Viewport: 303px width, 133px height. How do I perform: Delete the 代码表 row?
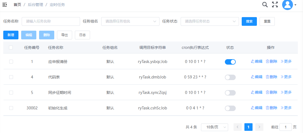(272, 77)
